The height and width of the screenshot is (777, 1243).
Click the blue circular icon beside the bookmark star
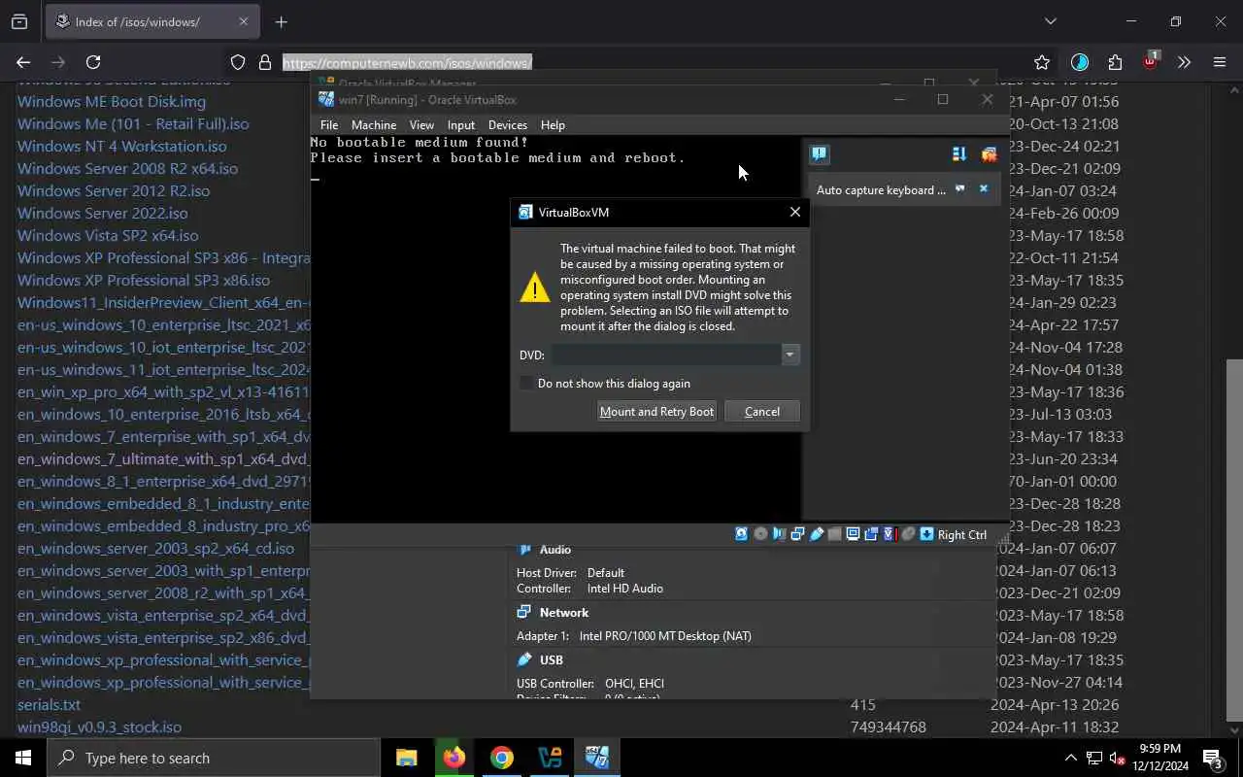pos(1080,62)
